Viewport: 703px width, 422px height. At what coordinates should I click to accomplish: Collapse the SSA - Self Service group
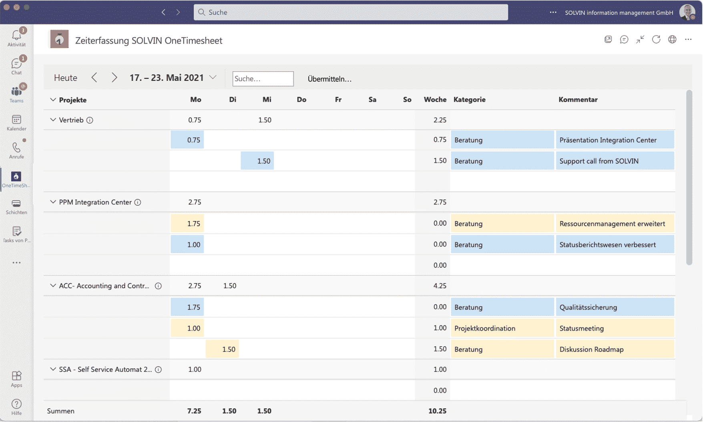(x=53, y=369)
